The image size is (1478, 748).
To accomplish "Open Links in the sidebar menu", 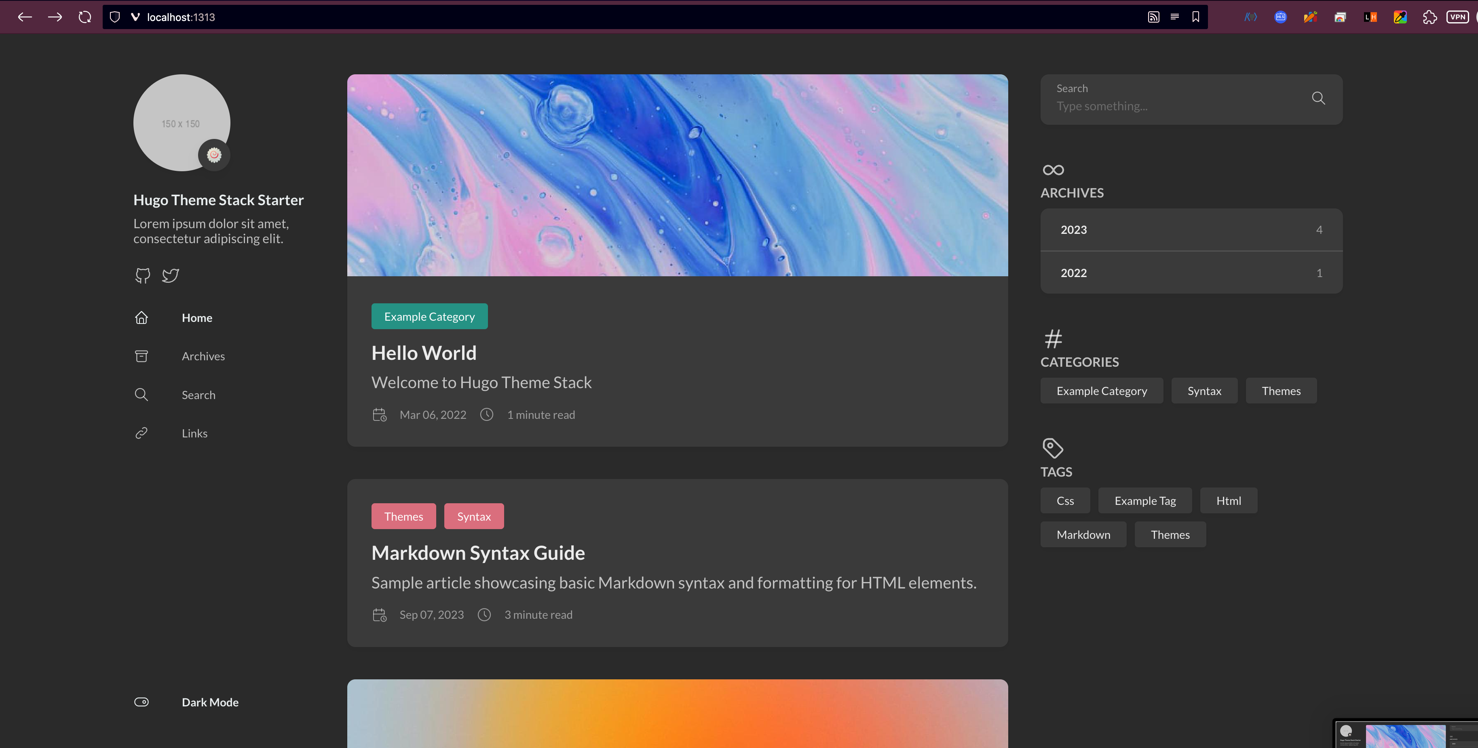I will click(194, 433).
